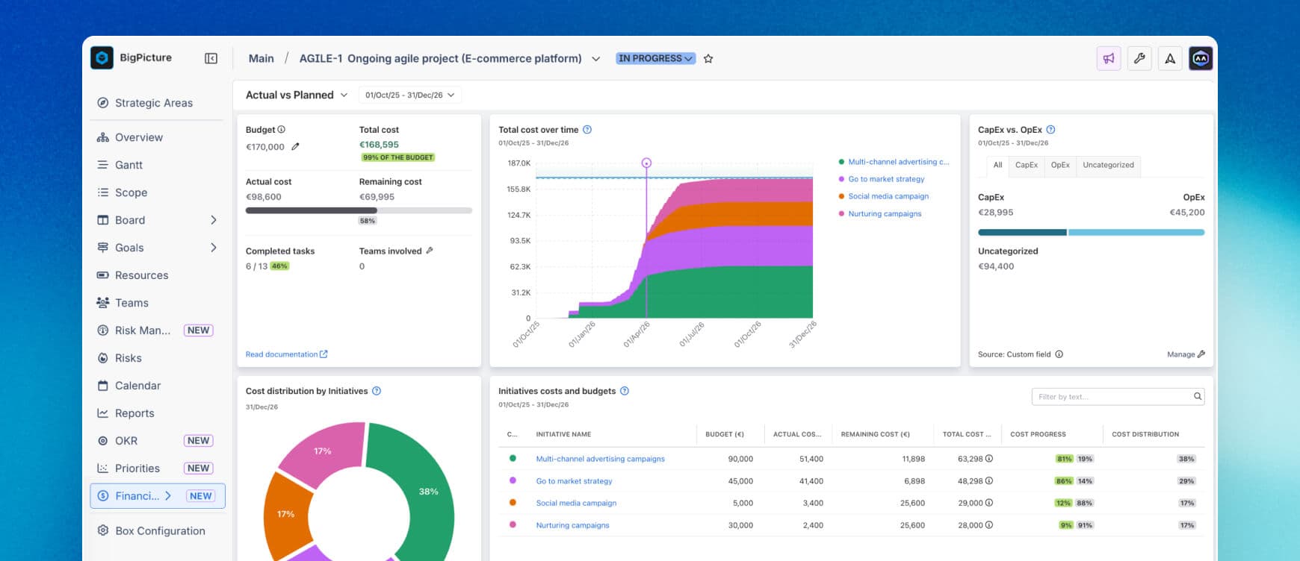Click the CapEx vs OpEx split bar
Viewport: 1300px width, 561px height.
click(x=1091, y=233)
